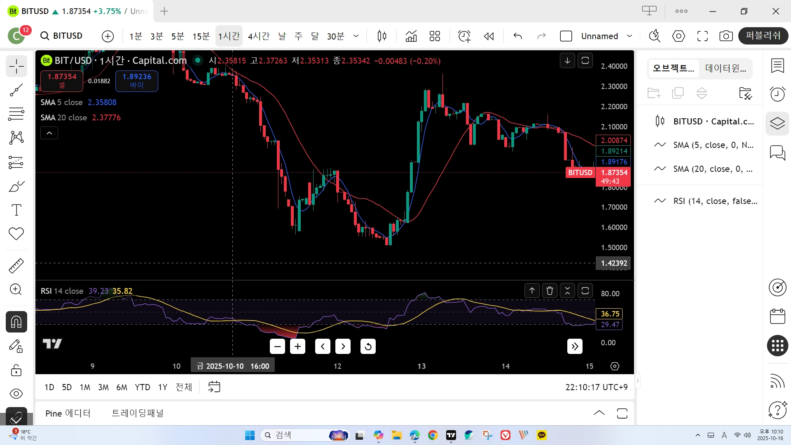
Task: Click the 1.89236 바이 buy button
Action: coord(137,81)
